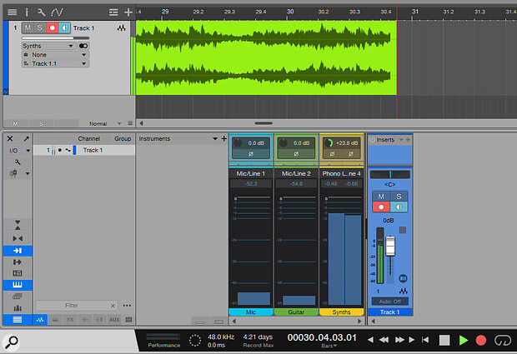517x354 pixels.
Task: Open the Bars timebase dropdown
Action: [329, 346]
